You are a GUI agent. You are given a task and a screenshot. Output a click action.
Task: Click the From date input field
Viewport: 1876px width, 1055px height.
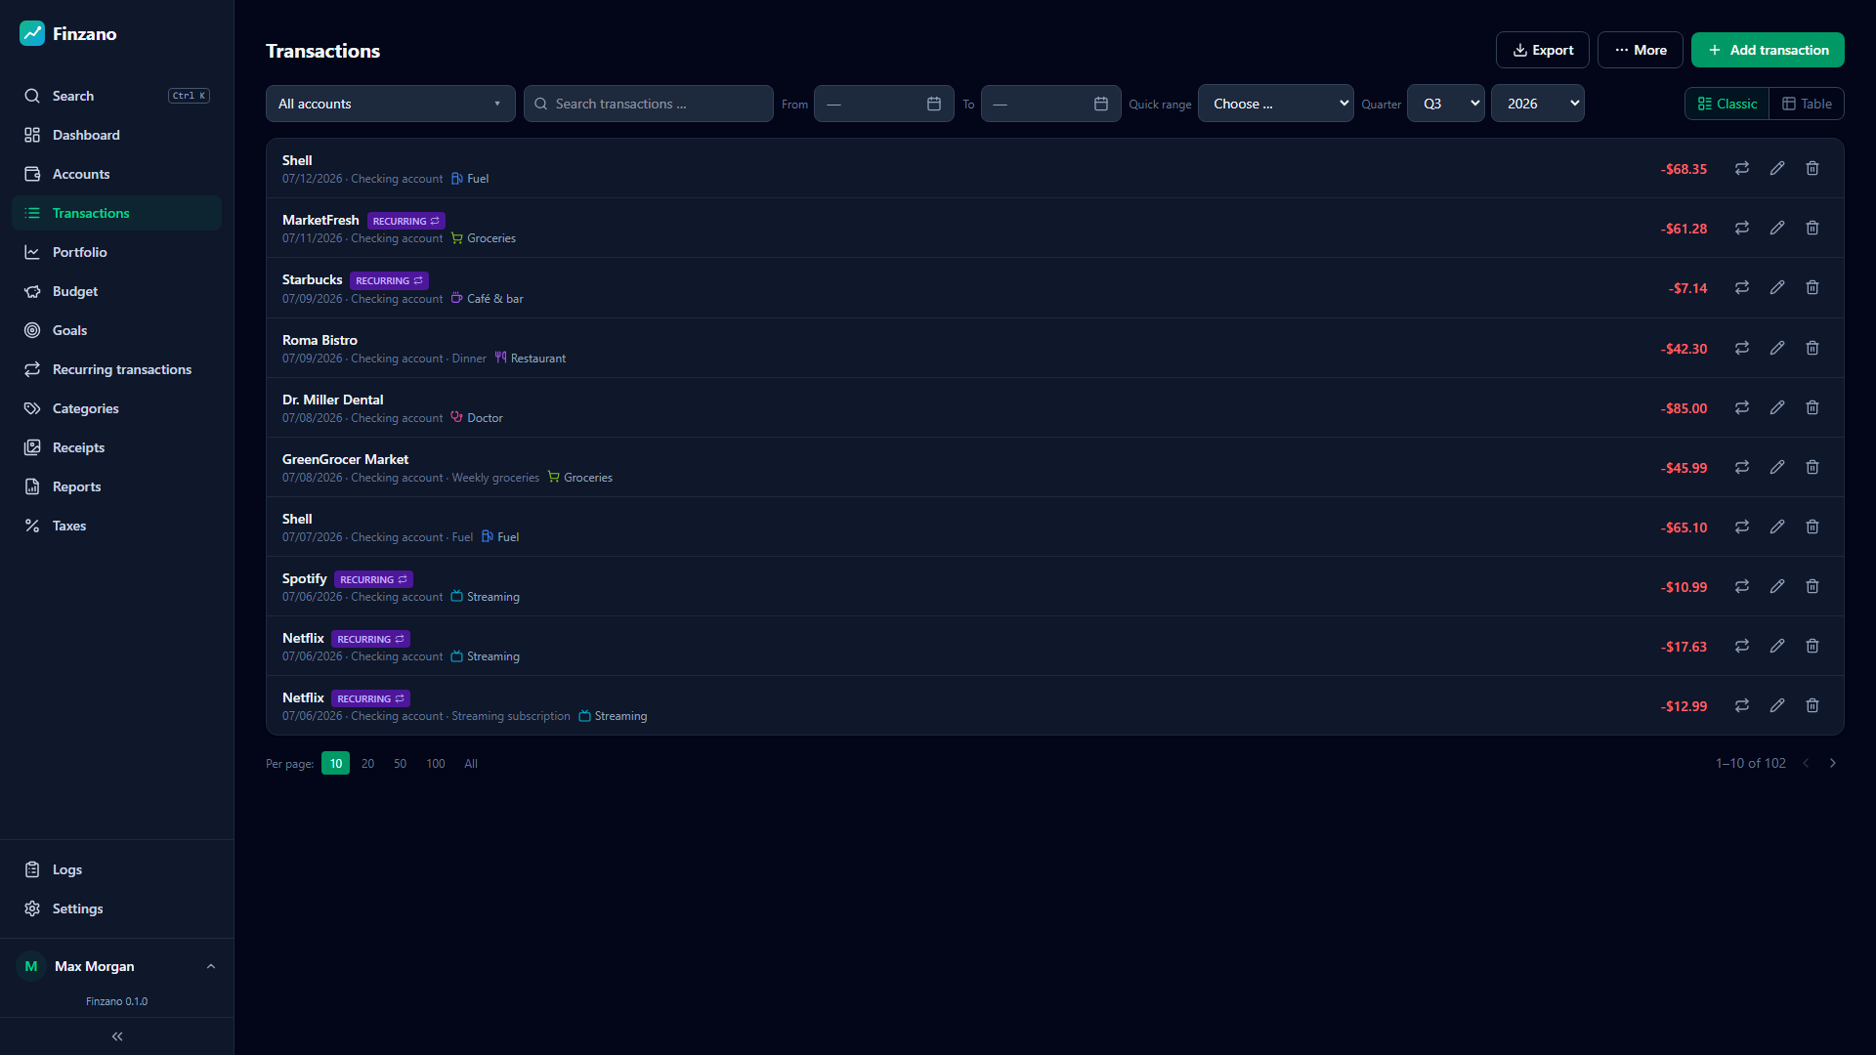tap(883, 104)
